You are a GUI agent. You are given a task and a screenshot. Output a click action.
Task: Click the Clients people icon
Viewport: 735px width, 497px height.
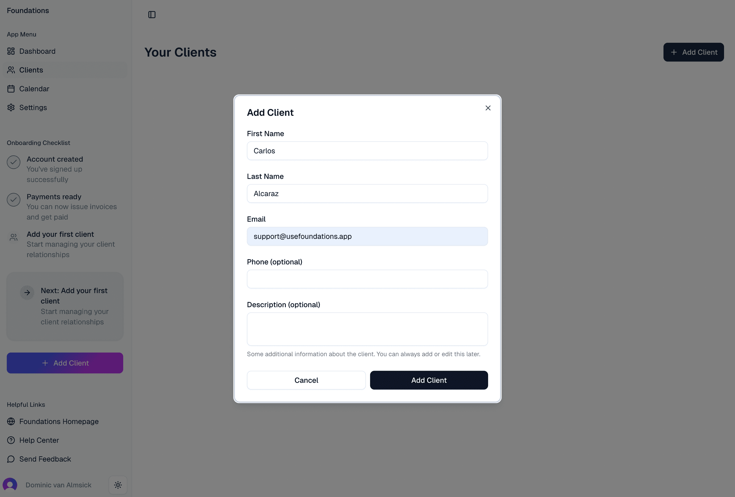click(11, 70)
